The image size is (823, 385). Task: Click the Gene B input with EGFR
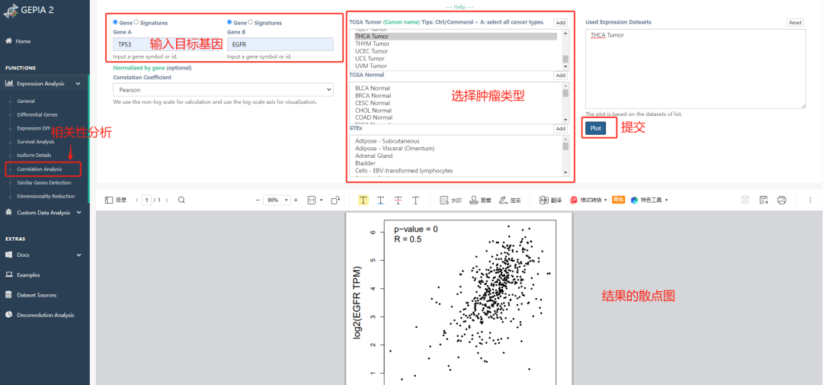pos(280,45)
